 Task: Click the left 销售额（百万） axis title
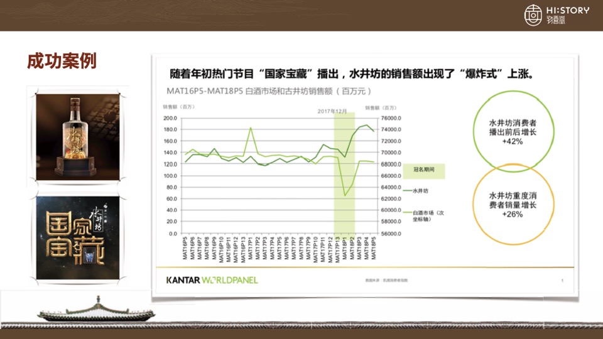[179, 107]
